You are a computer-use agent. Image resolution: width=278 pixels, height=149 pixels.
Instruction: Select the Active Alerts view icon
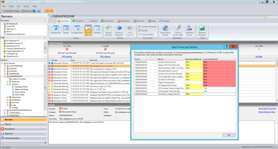(x=88, y=31)
